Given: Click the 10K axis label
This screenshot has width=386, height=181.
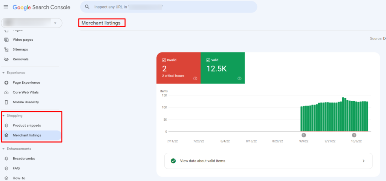Looking at the screenshot, I should point(164,107).
